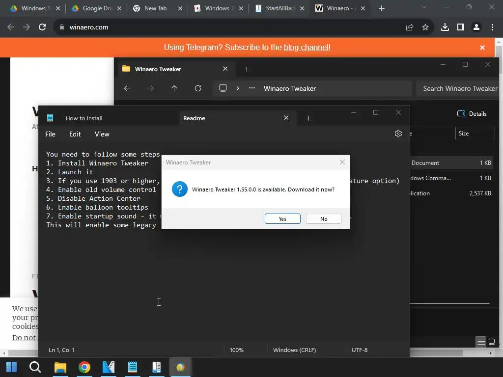Go up one folder in File Explorer
This screenshot has width=503, height=377.
pos(174,88)
